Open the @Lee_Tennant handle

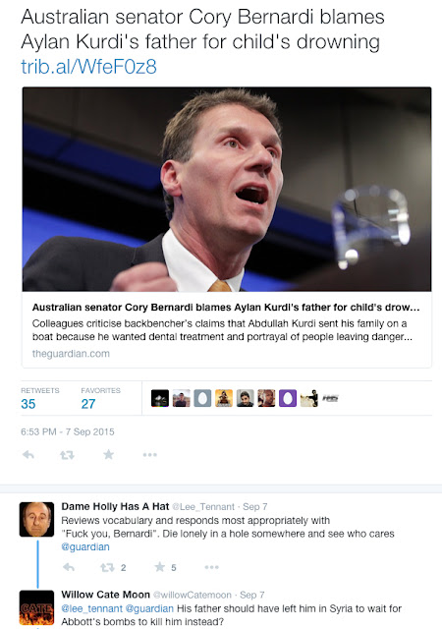(203, 507)
